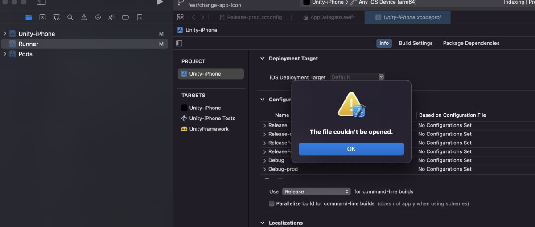Click the Unity-iPhone breadcrumb project icon

pyautogui.click(x=180, y=30)
